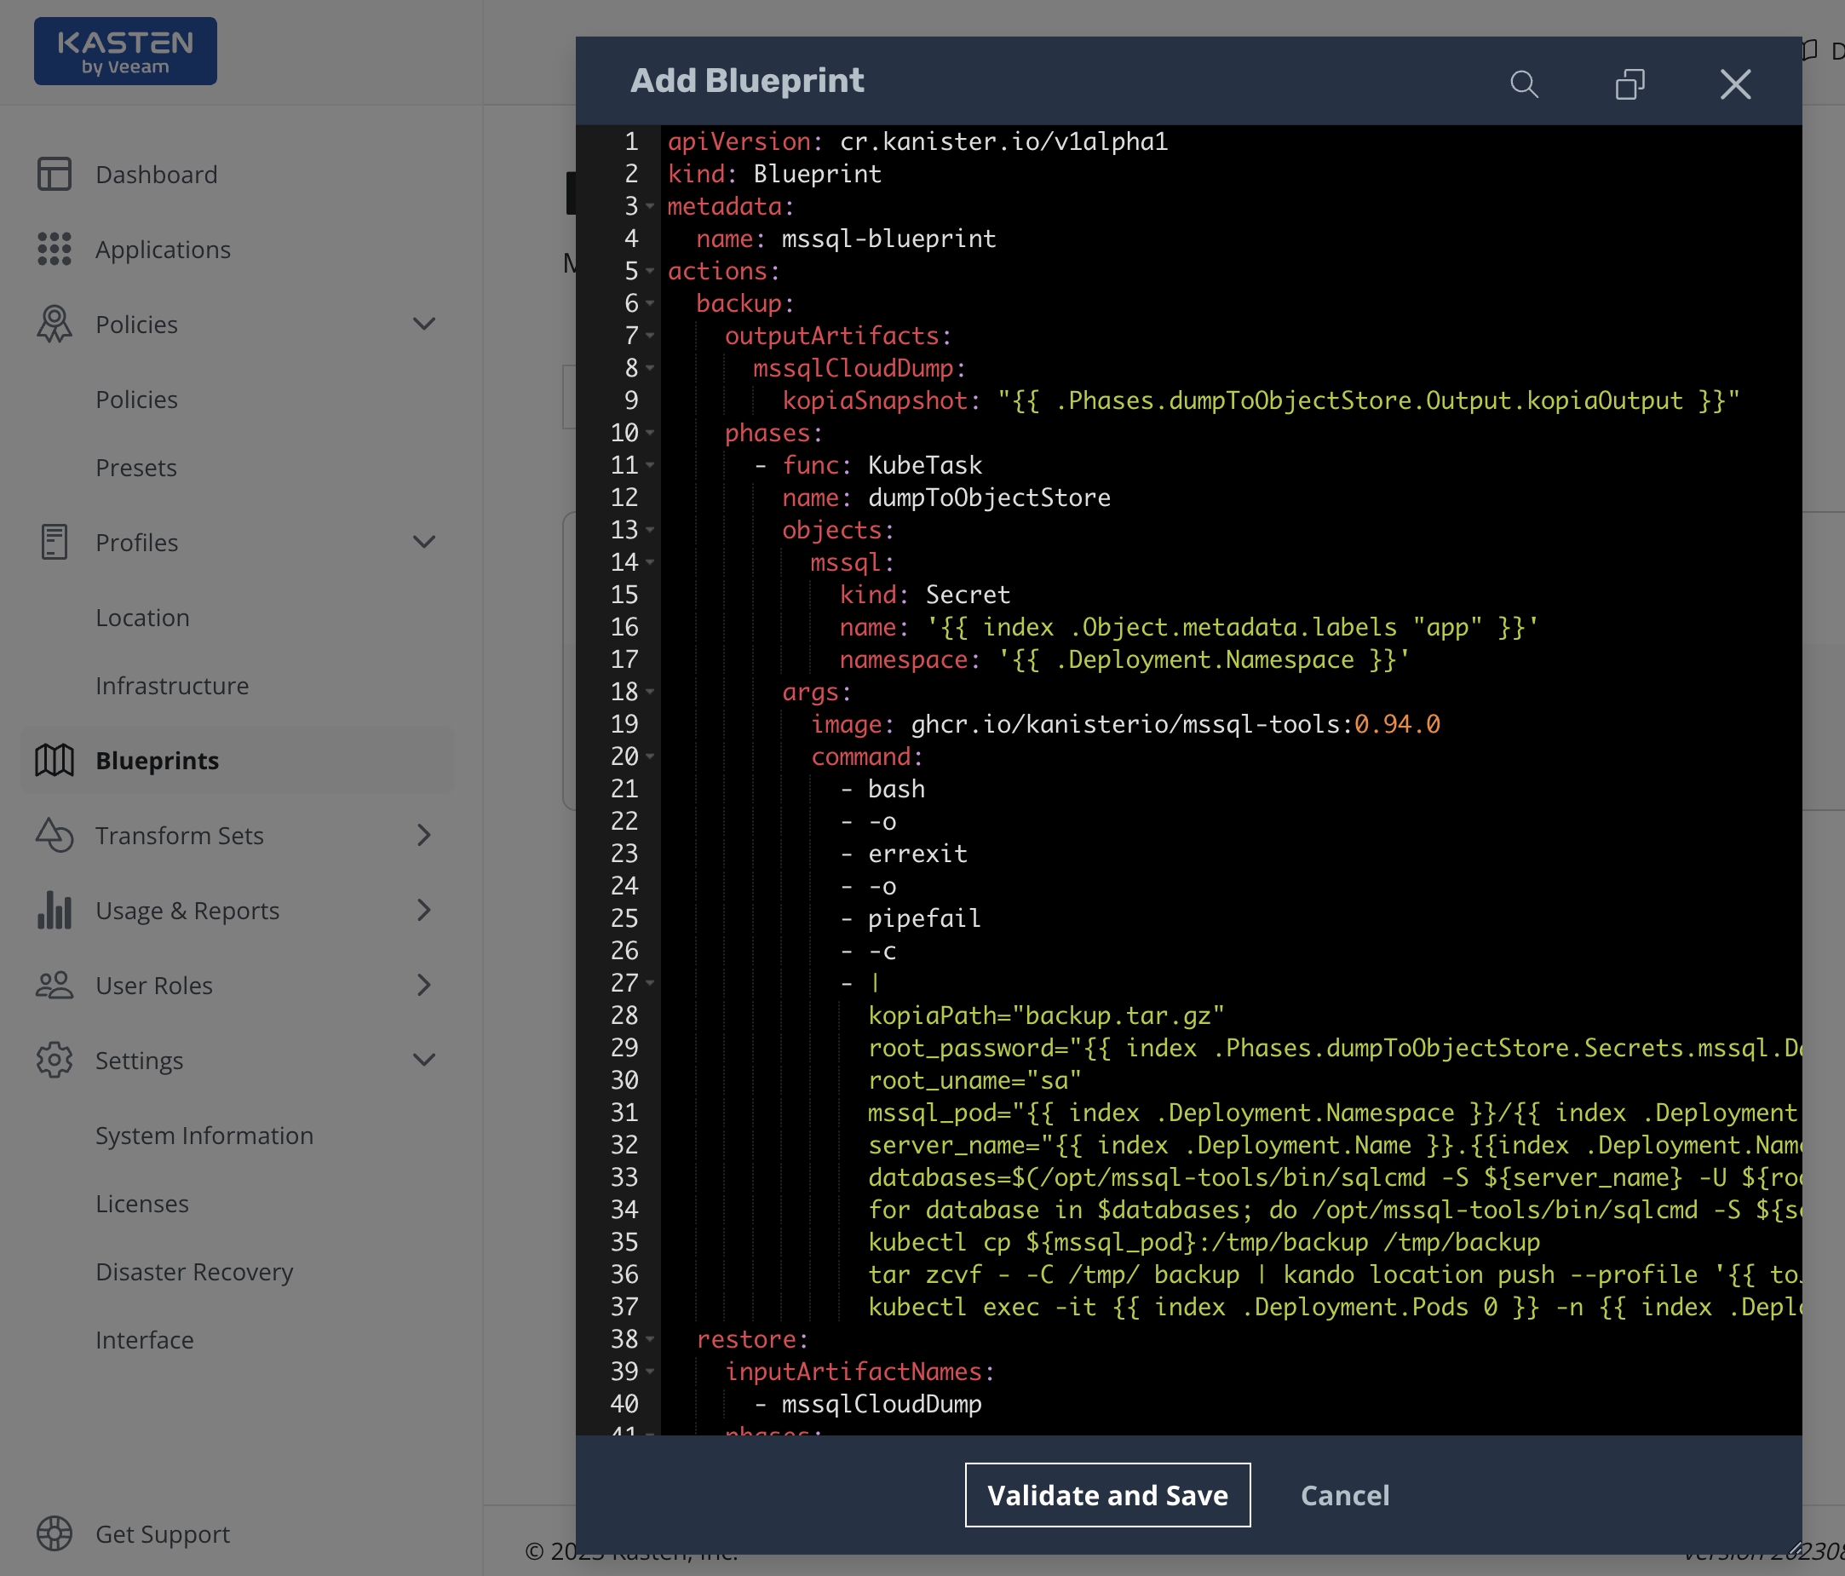This screenshot has width=1845, height=1576.
Task: Collapse the Policies section chevron
Action: pos(425,324)
